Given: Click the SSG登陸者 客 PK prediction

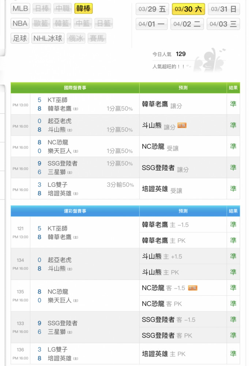Looking at the screenshot, I should coord(167,335).
